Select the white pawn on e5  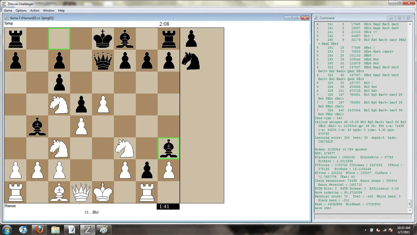coord(103,105)
